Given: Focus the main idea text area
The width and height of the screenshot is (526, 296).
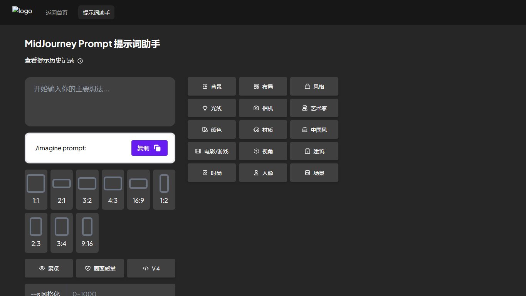Looking at the screenshot, I should [100, 102].
